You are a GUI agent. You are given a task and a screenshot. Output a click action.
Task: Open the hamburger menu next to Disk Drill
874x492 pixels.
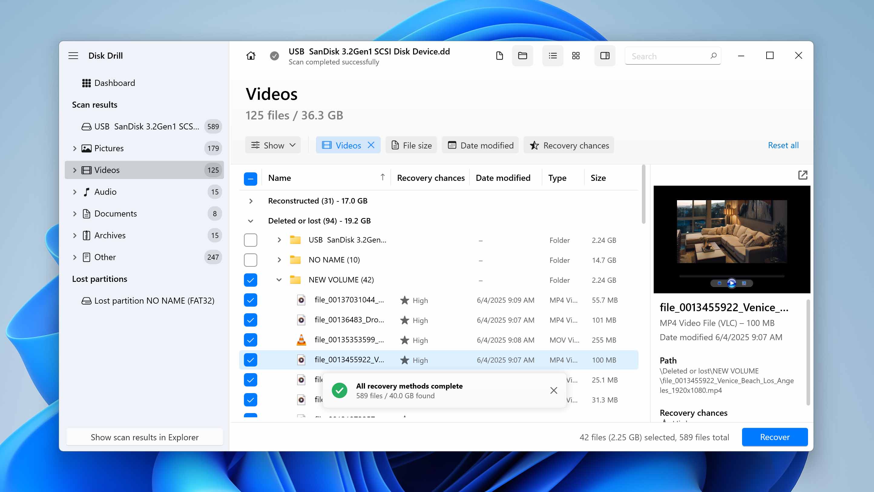click(x=73, y=56)
